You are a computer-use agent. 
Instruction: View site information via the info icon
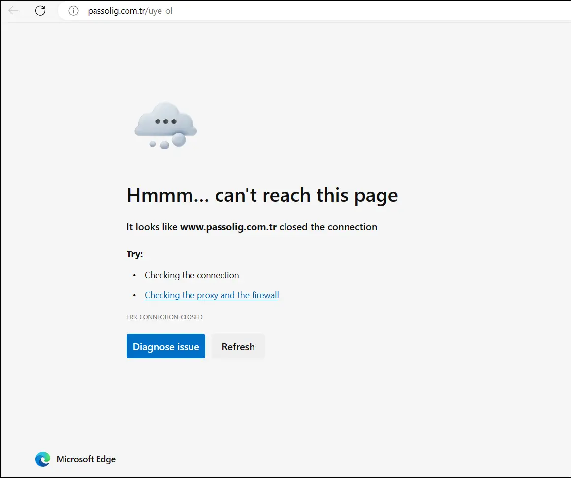pos(73,11)
